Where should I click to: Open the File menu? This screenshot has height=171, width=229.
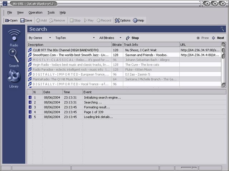tap(10, 12)
